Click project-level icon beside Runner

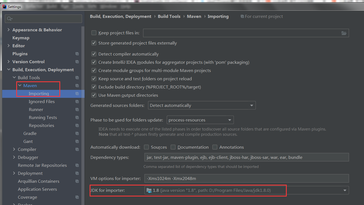[77, 110]
